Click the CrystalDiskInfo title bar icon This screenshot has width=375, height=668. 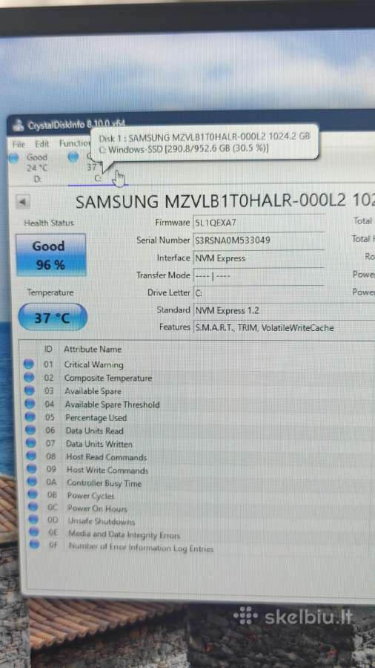18,125
